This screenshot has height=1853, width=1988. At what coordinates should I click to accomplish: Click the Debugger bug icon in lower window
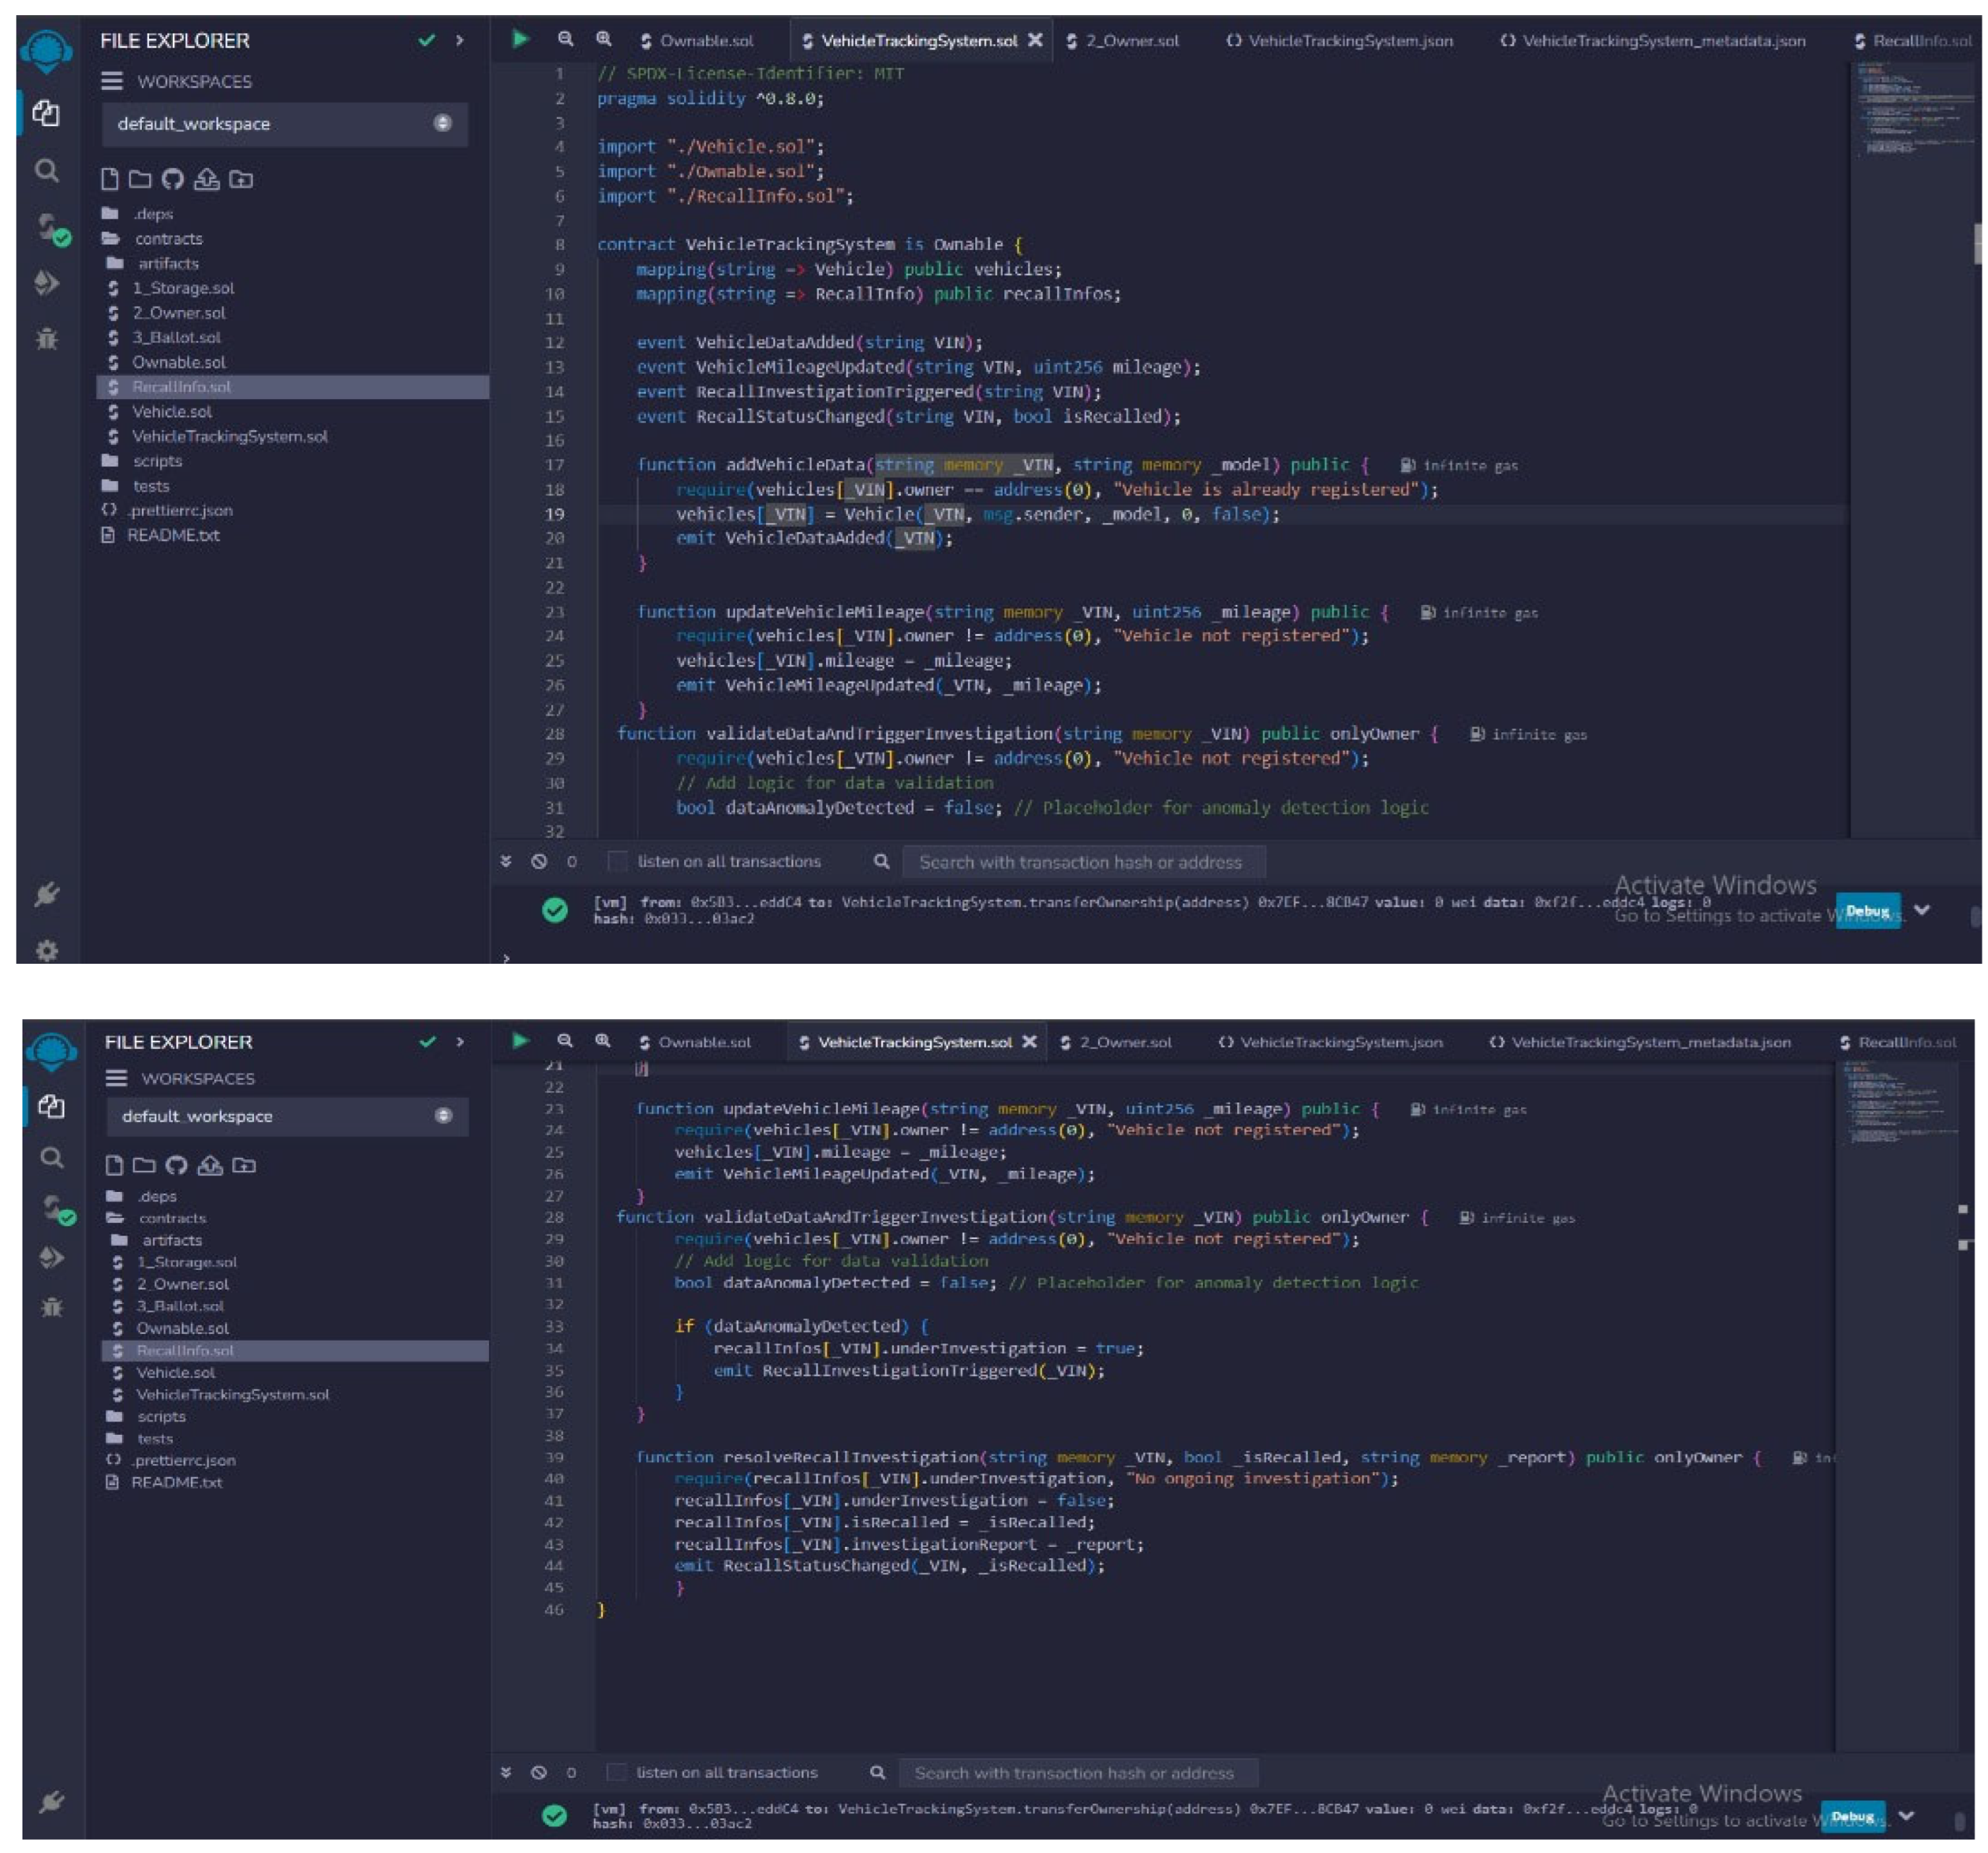click(51, 1307)
